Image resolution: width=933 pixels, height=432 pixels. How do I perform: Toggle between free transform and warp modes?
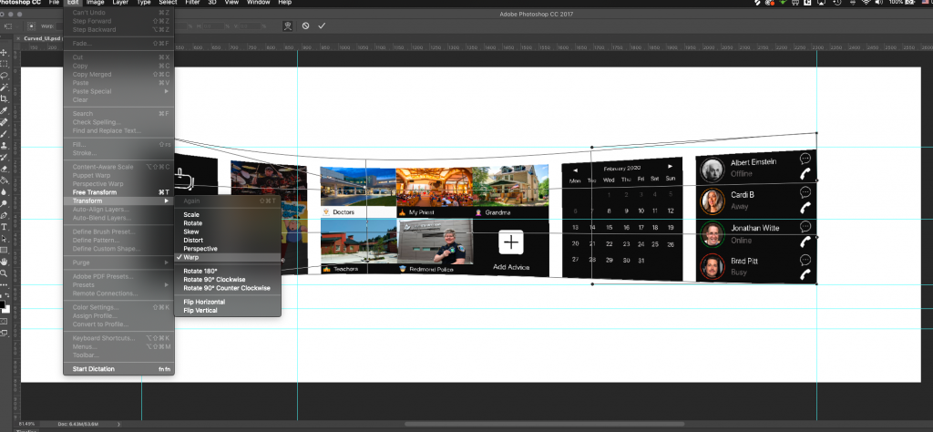point(287,26)
